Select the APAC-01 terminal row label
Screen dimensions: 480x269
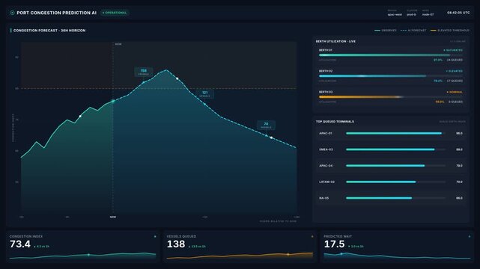pos(326,134)
